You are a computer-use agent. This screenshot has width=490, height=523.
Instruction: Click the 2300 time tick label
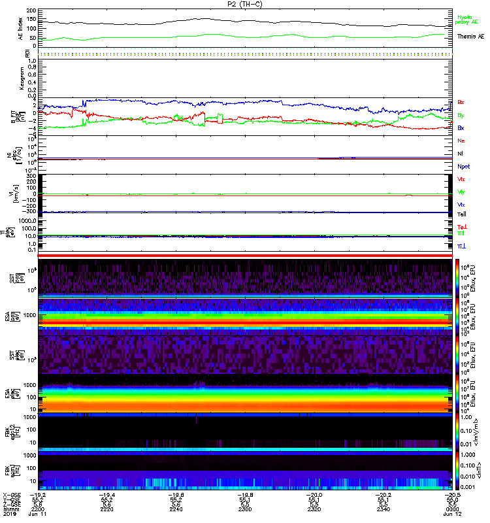[245, 509]
